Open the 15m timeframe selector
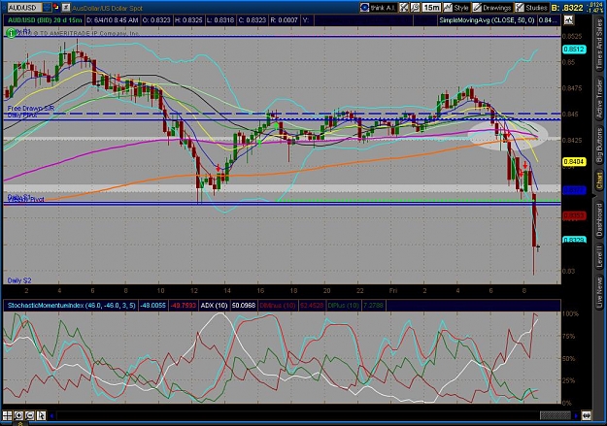607x426 pixels. point(431,8)
